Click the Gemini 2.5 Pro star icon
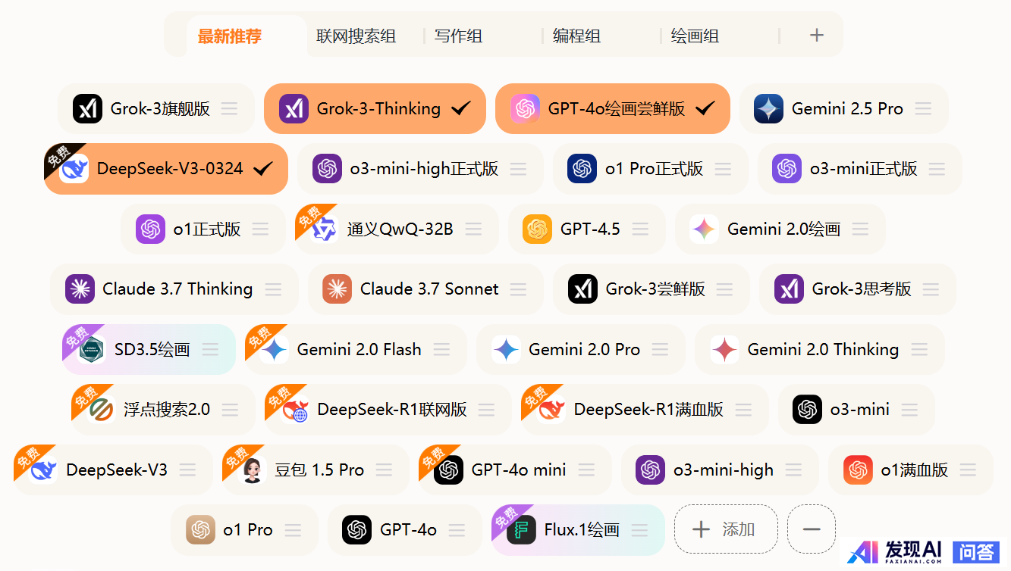The image size is (1011, 571). (768, 108)
